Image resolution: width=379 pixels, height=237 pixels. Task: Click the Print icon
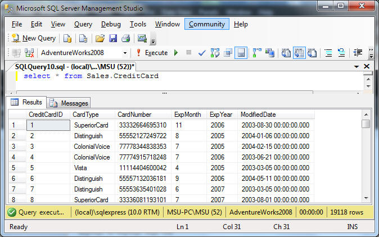126,38
